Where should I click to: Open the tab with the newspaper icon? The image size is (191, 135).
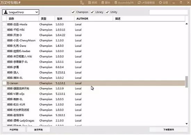(92, 2)
